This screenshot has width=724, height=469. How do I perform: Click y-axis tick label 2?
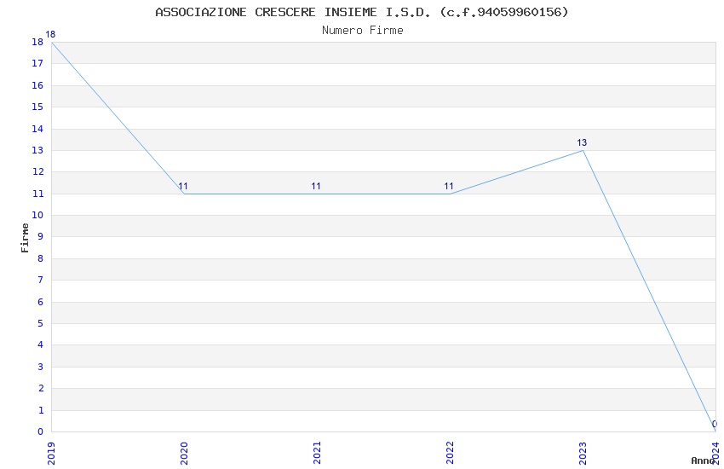coord(40,388)
